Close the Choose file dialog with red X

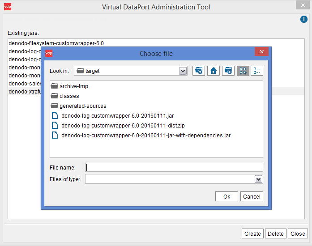click(x=262, y=52)
